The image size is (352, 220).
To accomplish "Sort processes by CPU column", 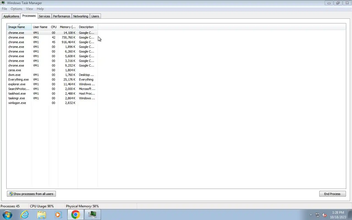I will coord(54,27).
